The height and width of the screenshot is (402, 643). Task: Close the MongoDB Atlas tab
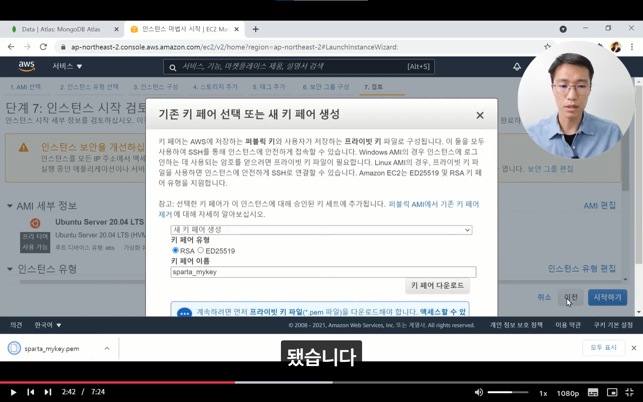[x=116, y=29]
